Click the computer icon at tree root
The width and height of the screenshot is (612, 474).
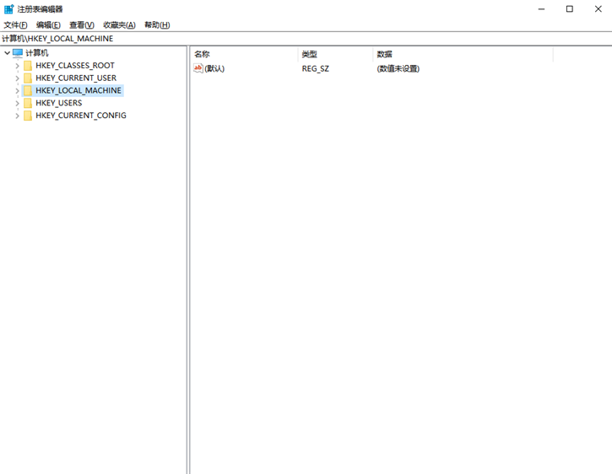[x=18, y=53]
